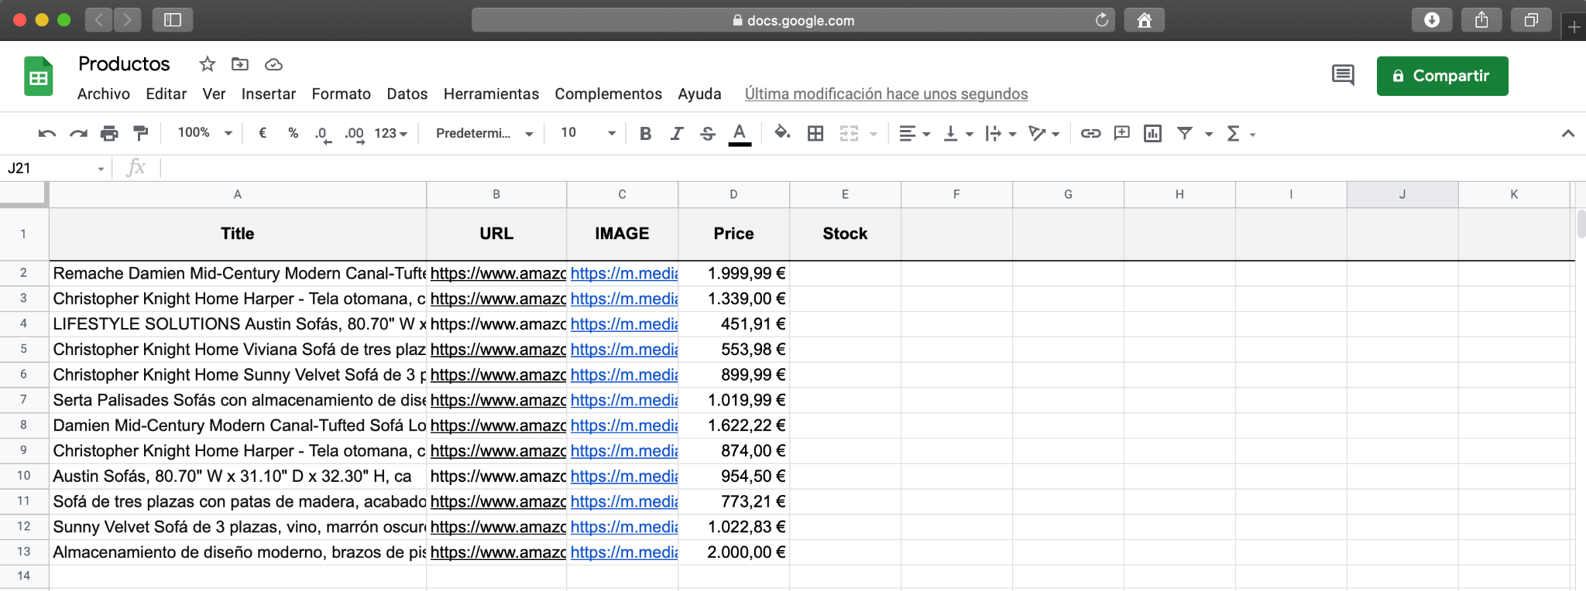Open more number formats 123 dropdown
Image resolution: width=1586 pixels, height=591 pixels.
[390, 133]
